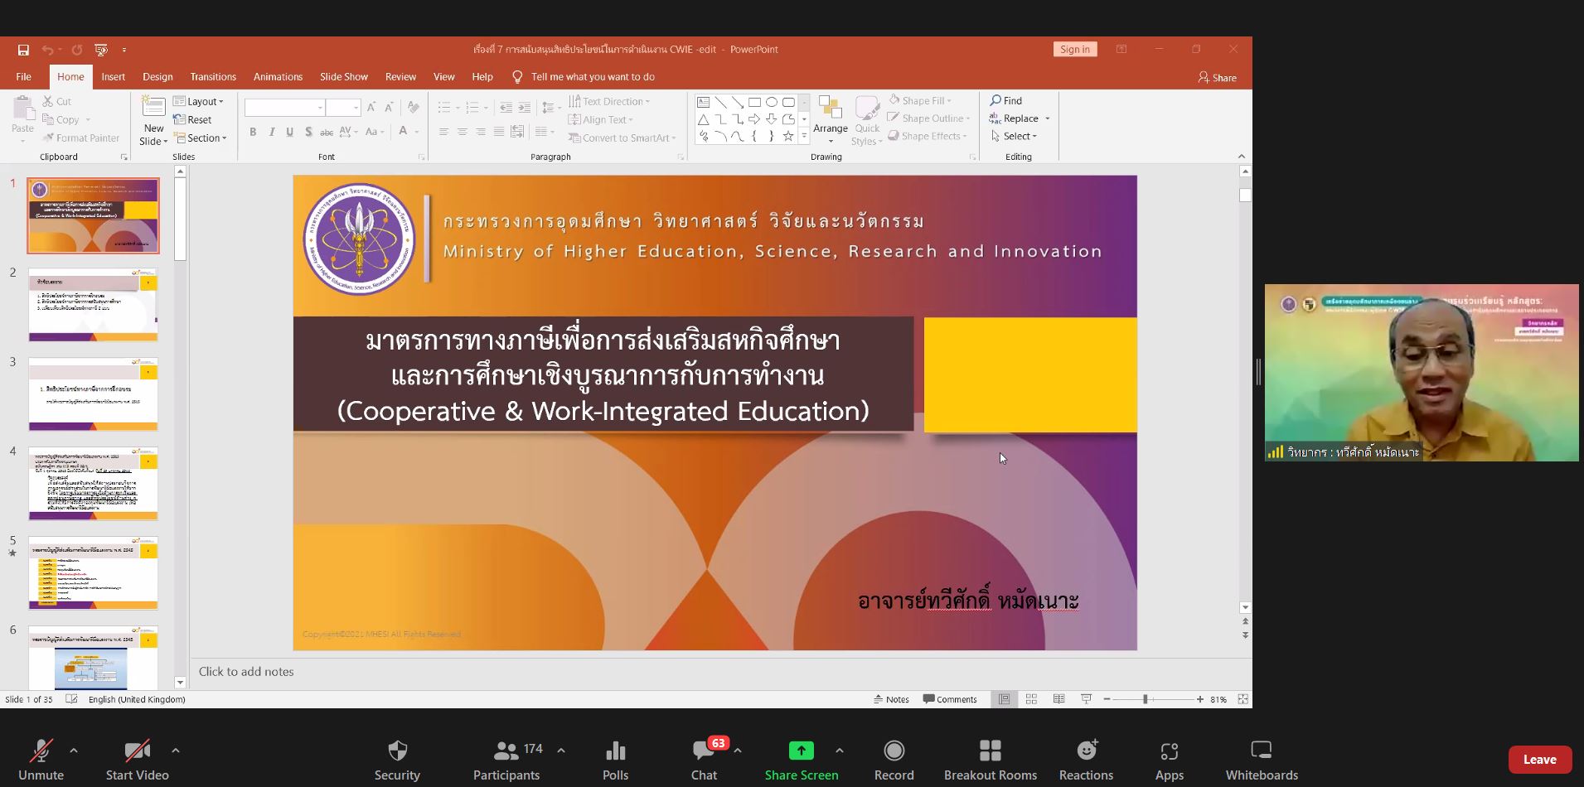Toggle text Shadow formatting
Viewport: 1584px width, 787px height.
(x=308, y=132)
